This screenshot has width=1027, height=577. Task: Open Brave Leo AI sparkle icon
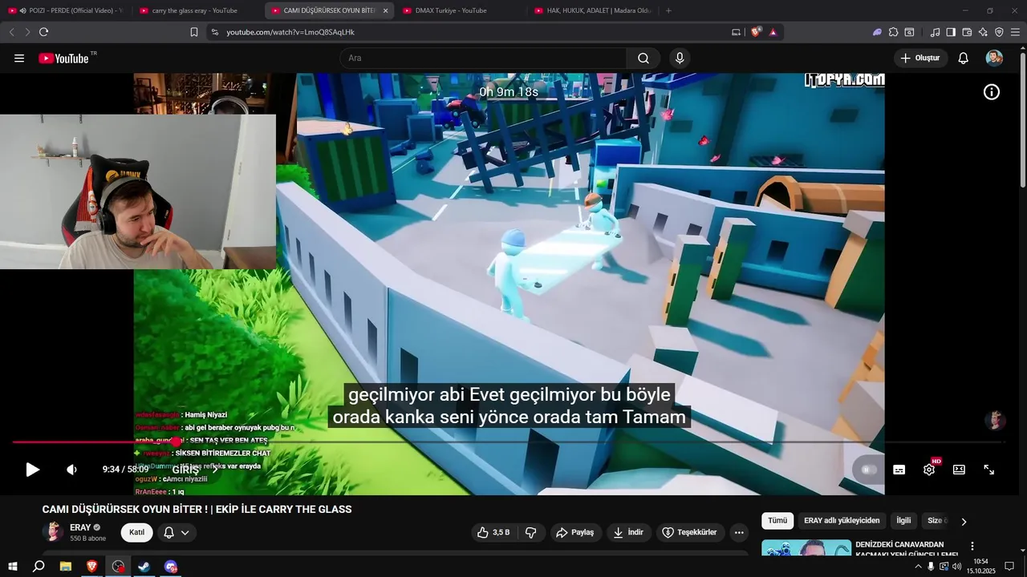click(983, 32)
